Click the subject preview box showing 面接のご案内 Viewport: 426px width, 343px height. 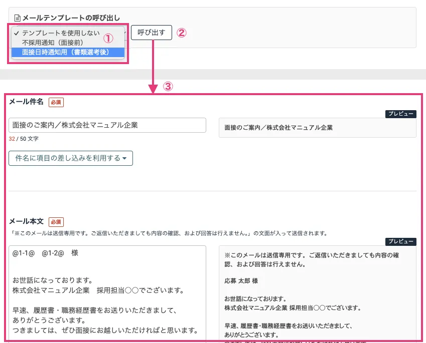click(x=317, y=128)
